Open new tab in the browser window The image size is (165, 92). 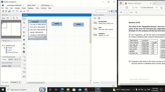coord(155,3)
